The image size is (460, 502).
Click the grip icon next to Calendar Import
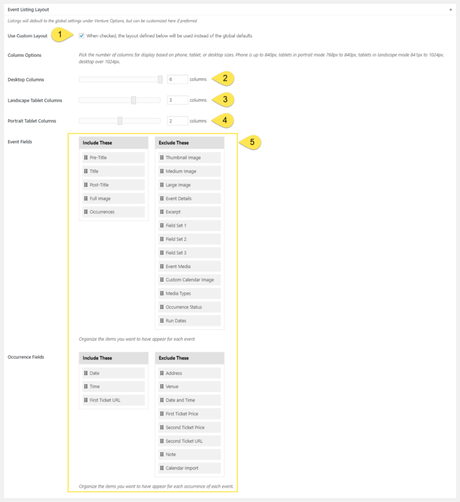click(162, 468)
